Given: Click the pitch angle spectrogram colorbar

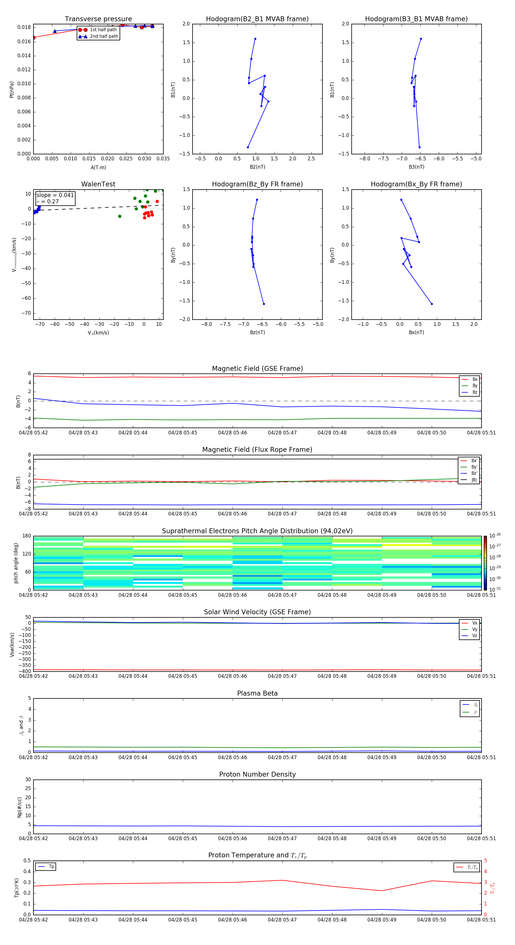Looking at the screenshot, I should [x=485, y=563].
